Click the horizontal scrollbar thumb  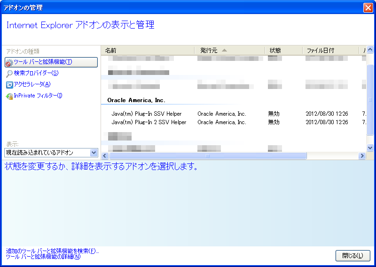coord(207,156)
